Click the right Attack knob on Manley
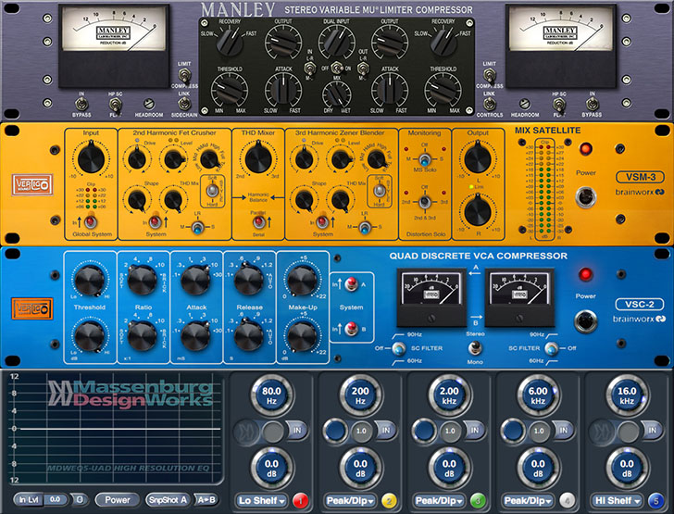This screenshot has width=674, height=514. click(x=390, y=91)
